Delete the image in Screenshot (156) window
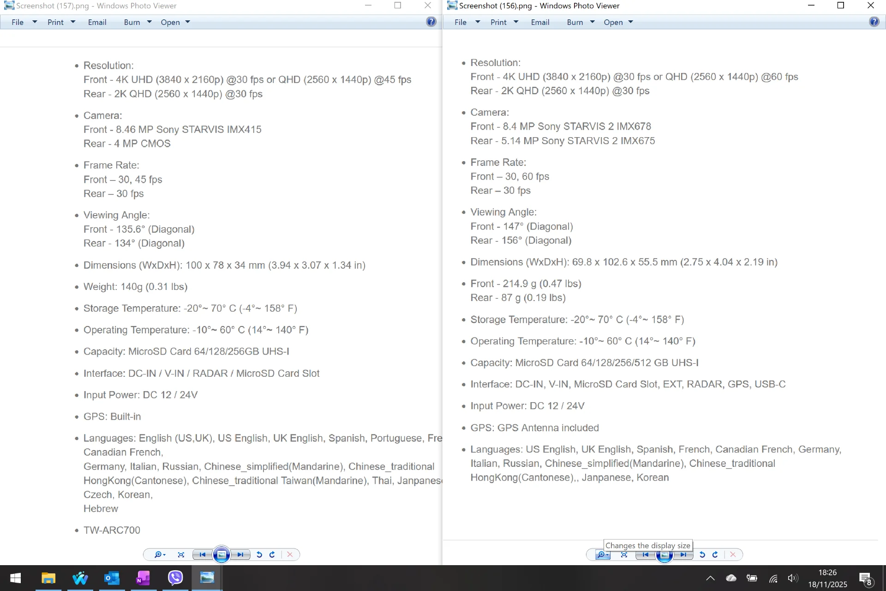886x591 pixels. coord(733,555)
